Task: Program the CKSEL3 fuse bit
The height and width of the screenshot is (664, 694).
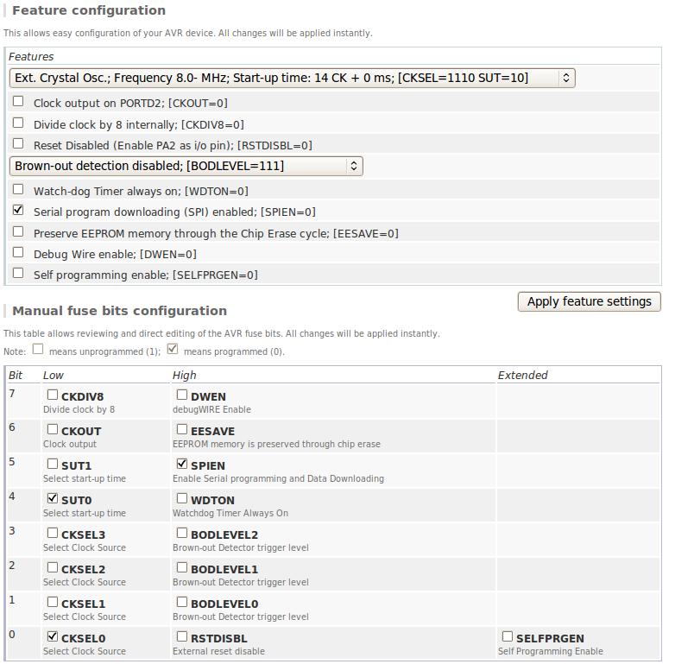Action: [53, 534]
